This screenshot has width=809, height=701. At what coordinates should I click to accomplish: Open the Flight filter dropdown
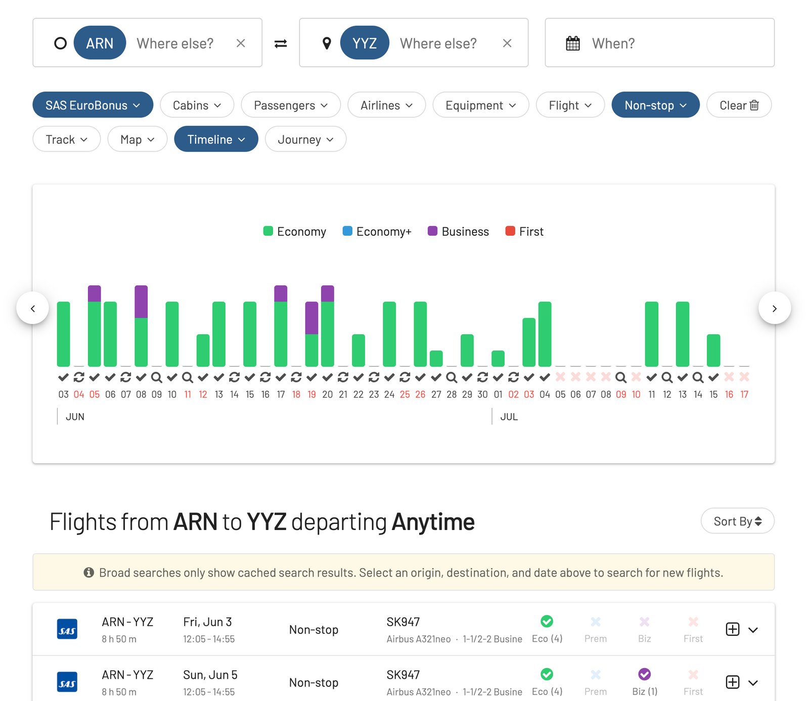tap(570, 105)
